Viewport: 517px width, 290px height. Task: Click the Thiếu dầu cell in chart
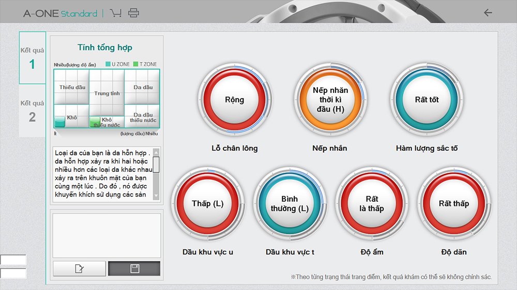(x=72, y=87)
